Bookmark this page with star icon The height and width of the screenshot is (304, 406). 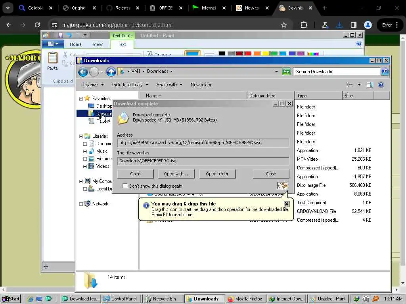tap(284, 25)
